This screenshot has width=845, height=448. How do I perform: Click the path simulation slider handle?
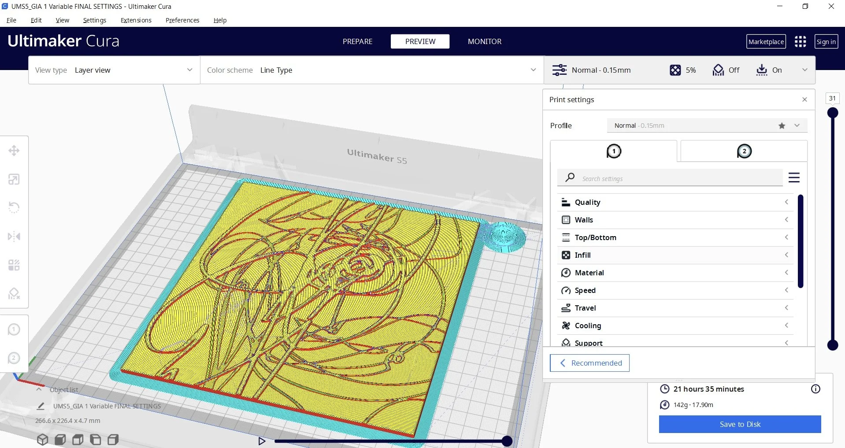coord(507,441)
